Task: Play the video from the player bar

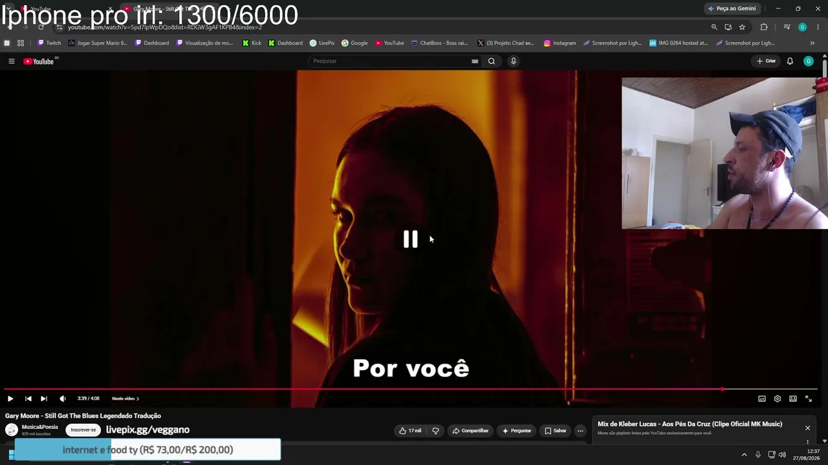Action: tap(10, 398)
